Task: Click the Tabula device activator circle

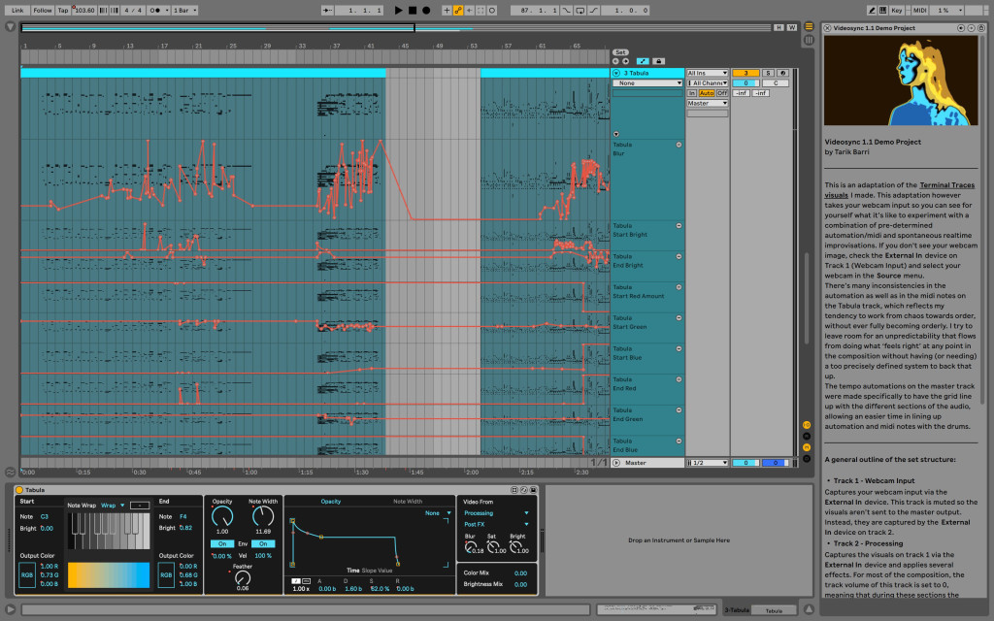Action: coord(19,490)
